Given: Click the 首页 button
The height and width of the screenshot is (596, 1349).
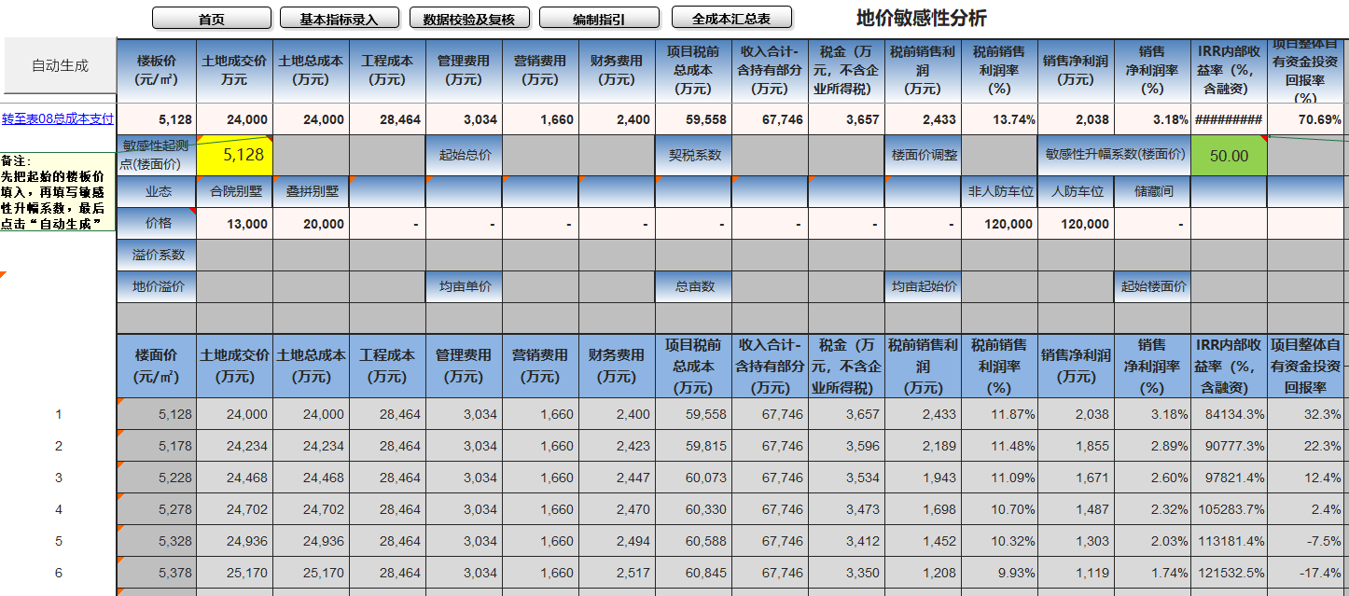Looking at the screenshot, I should tap(212, 18).
